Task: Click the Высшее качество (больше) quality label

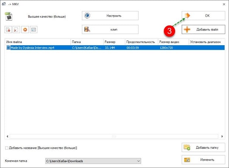Action: pos(47,17)
